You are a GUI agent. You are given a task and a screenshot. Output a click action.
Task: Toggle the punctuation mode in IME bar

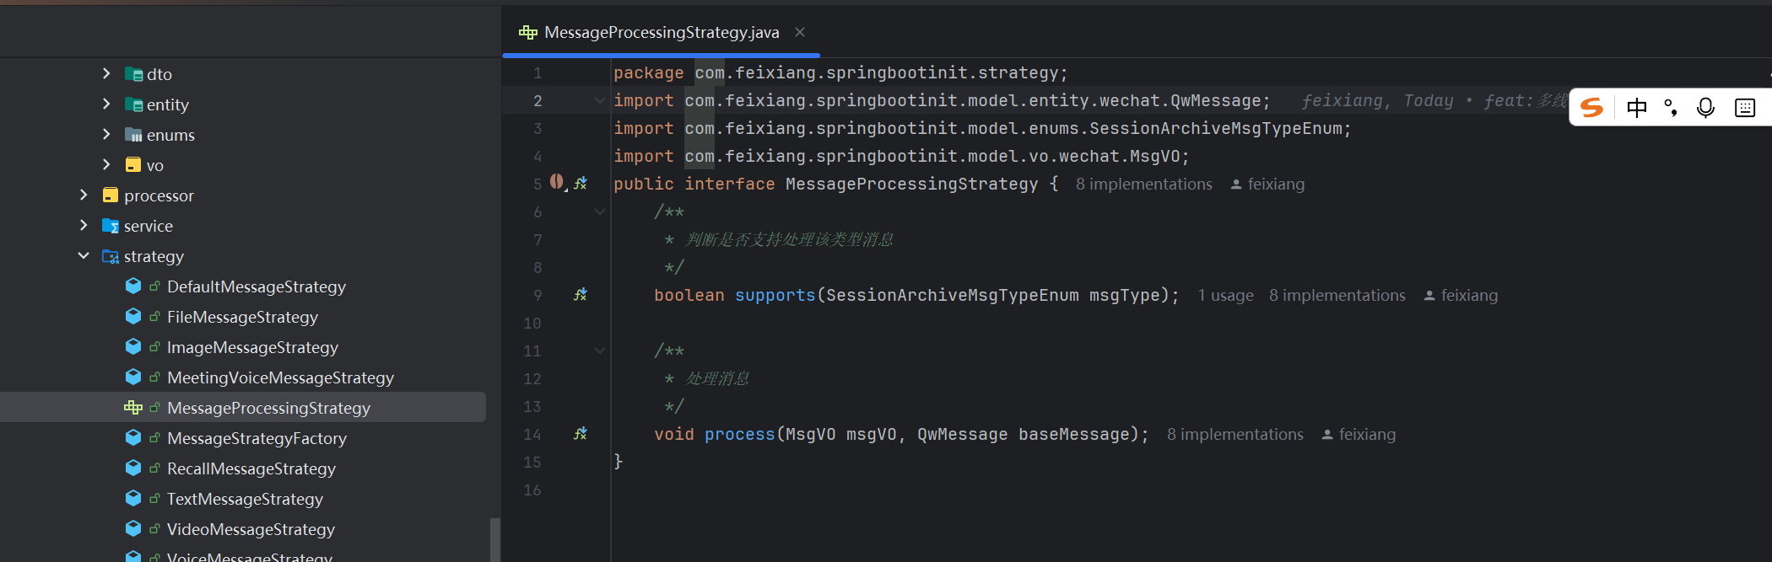1671,108
